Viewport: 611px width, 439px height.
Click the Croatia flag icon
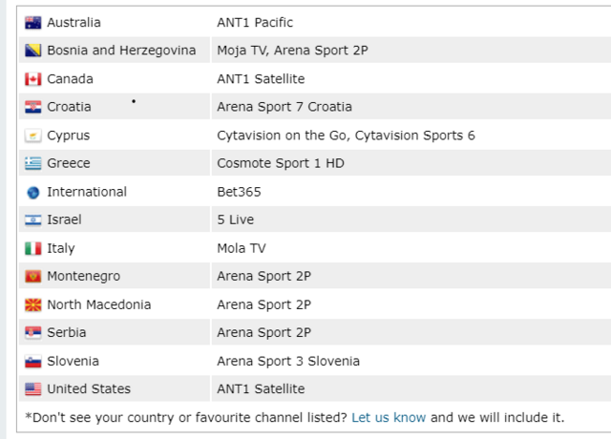click(x=32, y=107)
